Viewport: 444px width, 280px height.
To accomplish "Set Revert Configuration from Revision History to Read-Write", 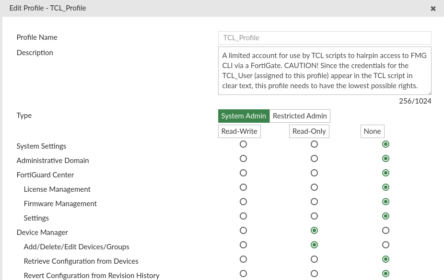I will tap(243, 274).
